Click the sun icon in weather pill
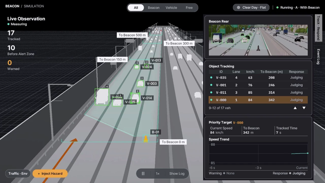The image size is (325, 183). coord(238,7)
